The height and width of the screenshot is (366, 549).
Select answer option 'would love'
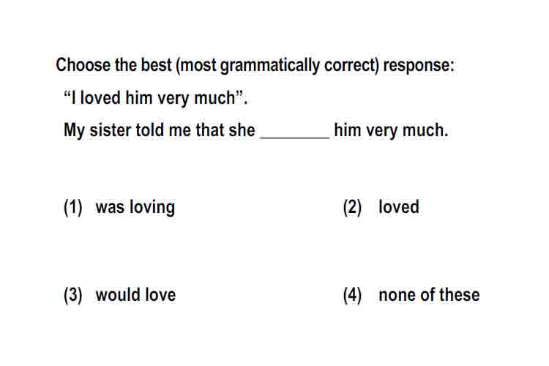pos(135,294)
